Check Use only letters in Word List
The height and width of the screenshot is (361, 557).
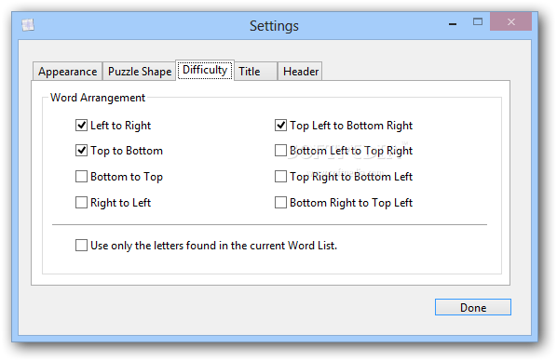(x=81, y=246)
